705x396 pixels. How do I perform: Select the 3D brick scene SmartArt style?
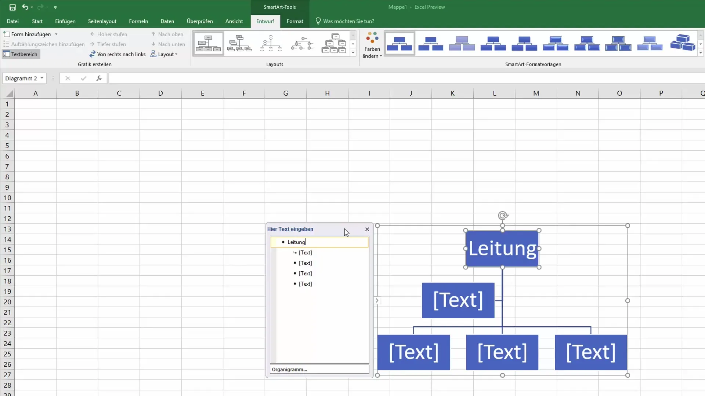click(683, 44)
